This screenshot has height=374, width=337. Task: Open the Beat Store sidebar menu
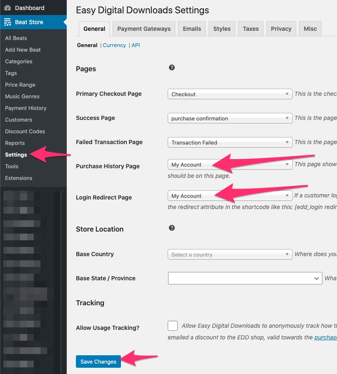33,22
